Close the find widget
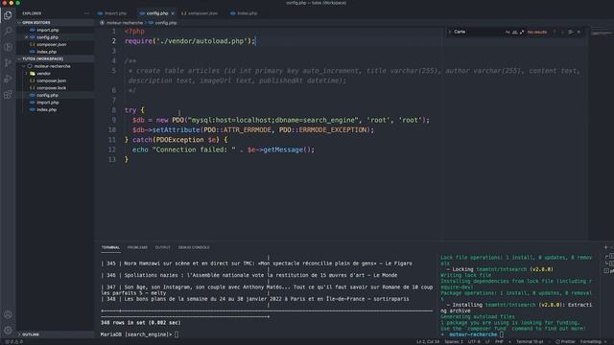614x345 pixels. click(x=579, y=32)
